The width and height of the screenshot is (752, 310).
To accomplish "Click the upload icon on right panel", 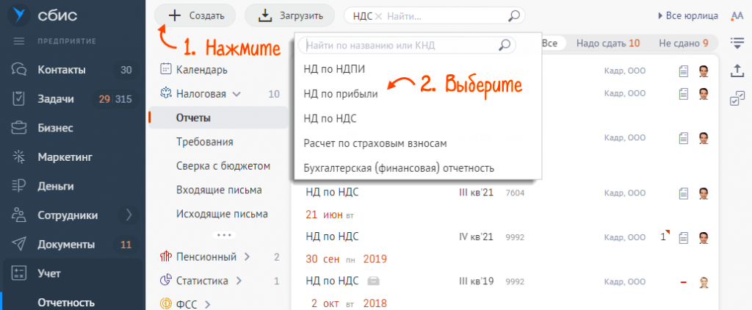I will 737,71.
